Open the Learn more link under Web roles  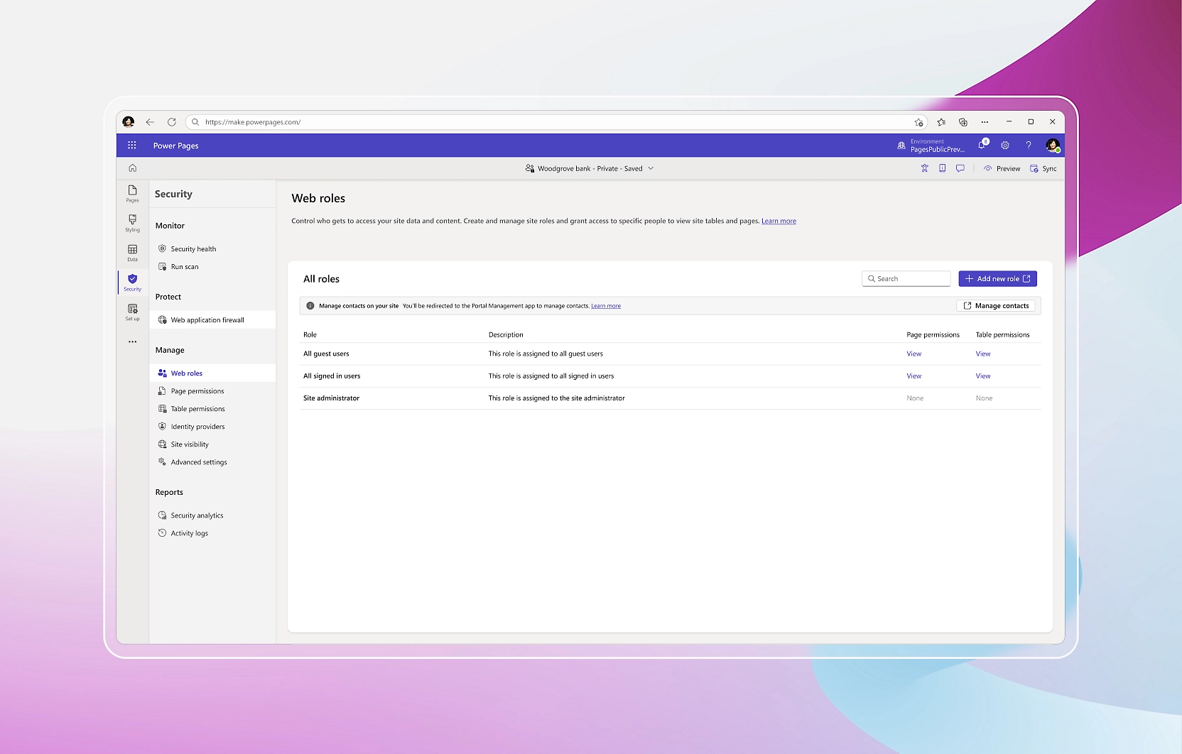(x=779, y=221)
